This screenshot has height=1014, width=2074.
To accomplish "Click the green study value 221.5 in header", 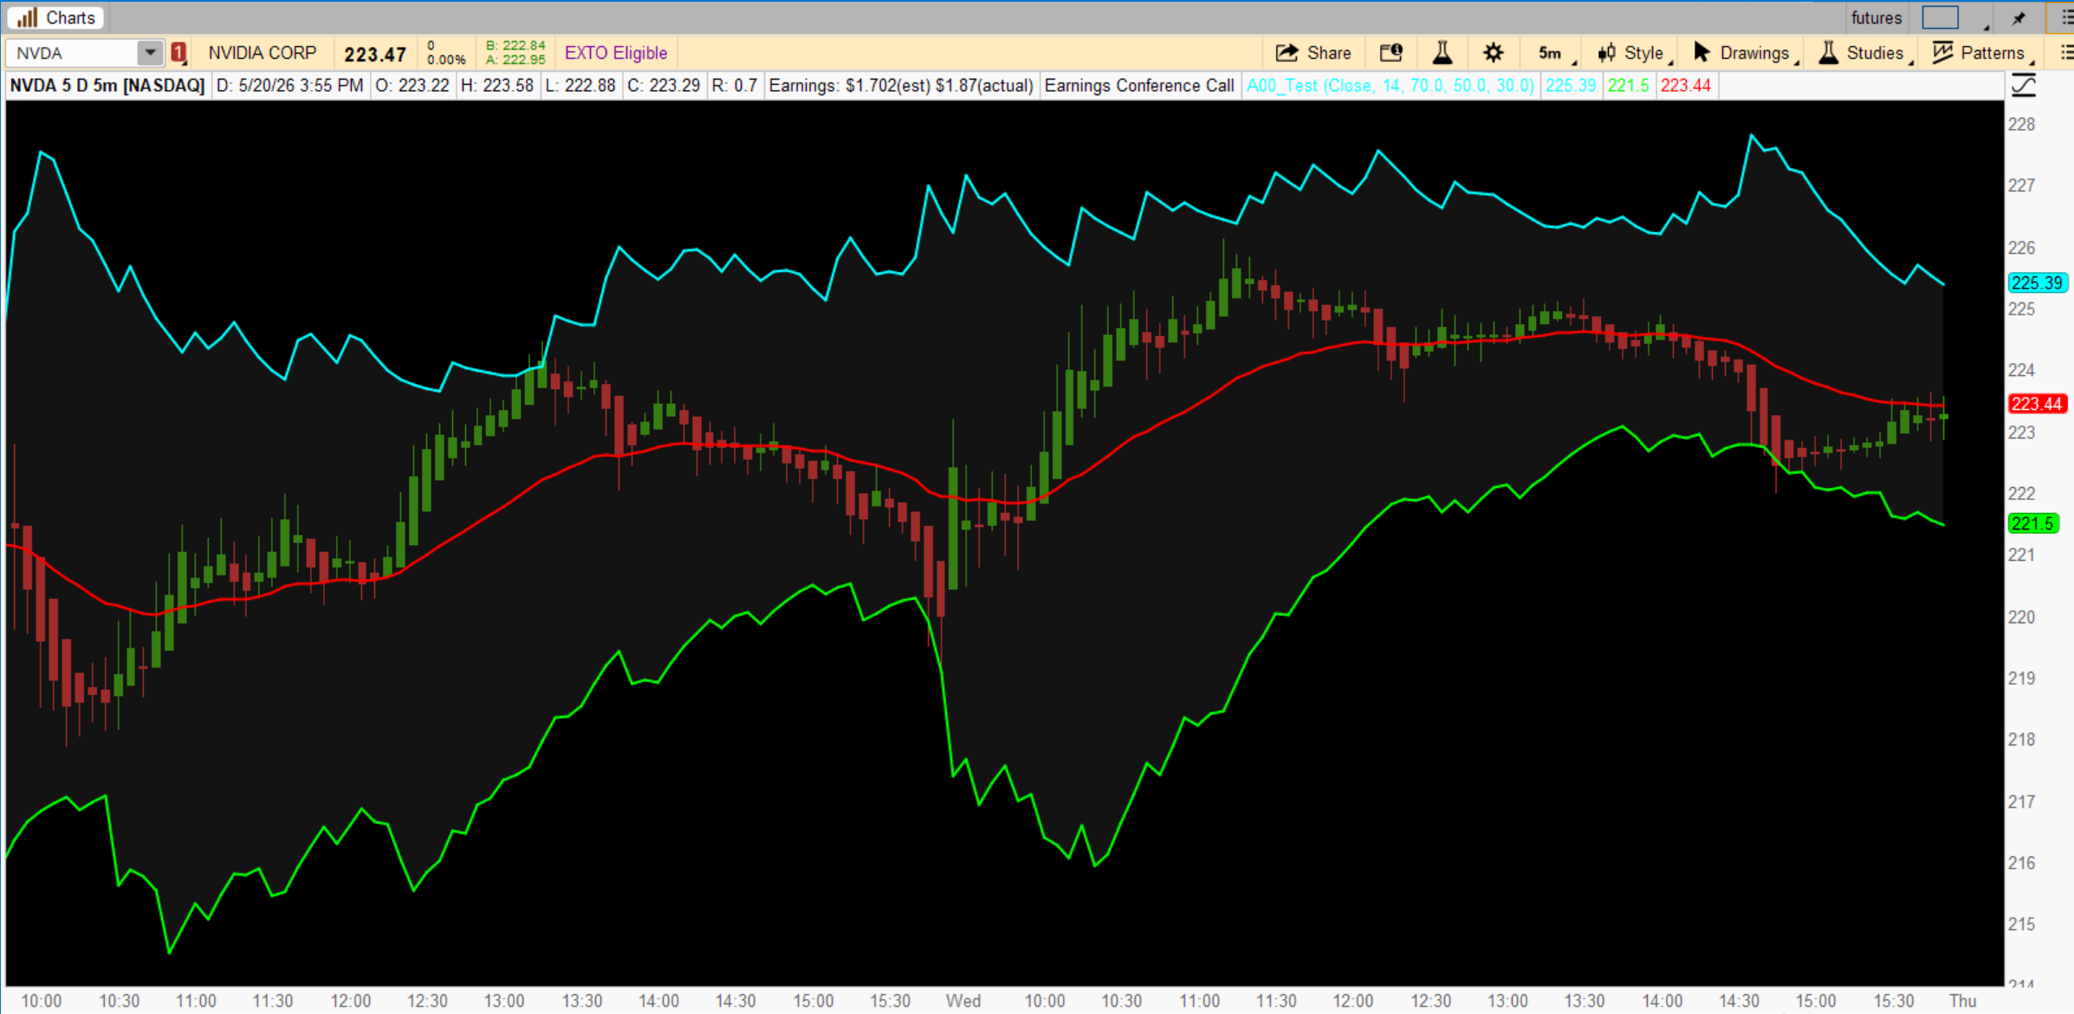I will click(1629, 85).
